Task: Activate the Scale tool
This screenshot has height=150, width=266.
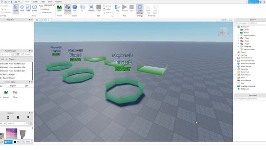Action: tap(28, 8)
